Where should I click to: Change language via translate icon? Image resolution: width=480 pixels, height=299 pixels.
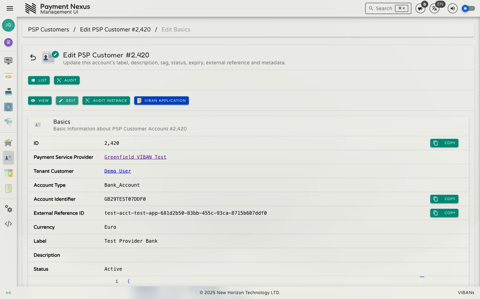click(x=434, y=8)
